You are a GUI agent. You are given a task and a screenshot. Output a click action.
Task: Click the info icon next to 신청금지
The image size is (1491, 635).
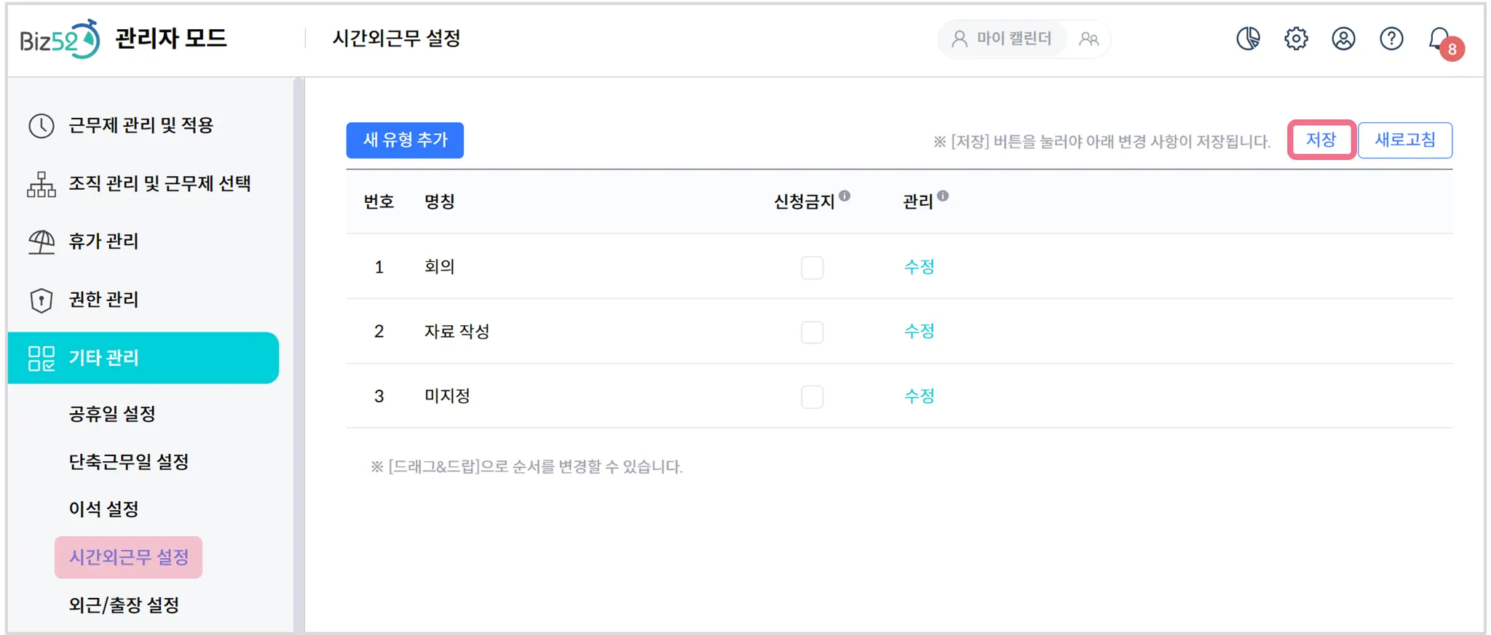tap(845, 196)
